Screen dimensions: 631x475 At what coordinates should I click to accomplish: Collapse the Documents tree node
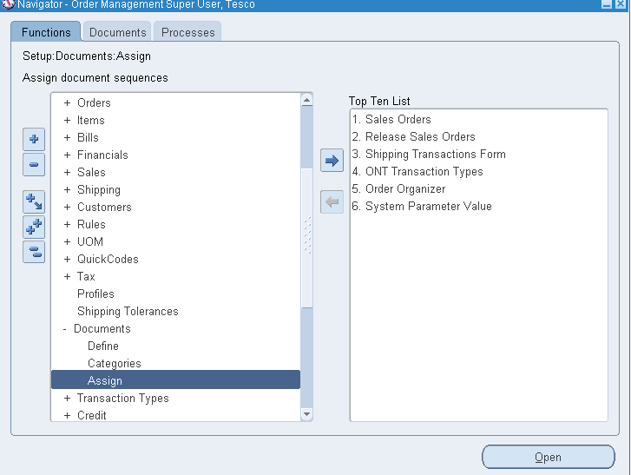pos(64,329)
